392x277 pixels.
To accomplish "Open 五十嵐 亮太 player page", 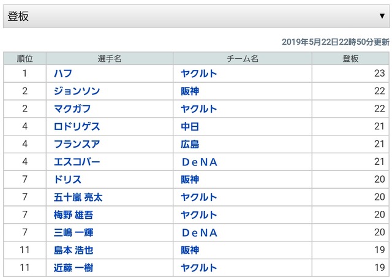I will click(x=78, y=197).
